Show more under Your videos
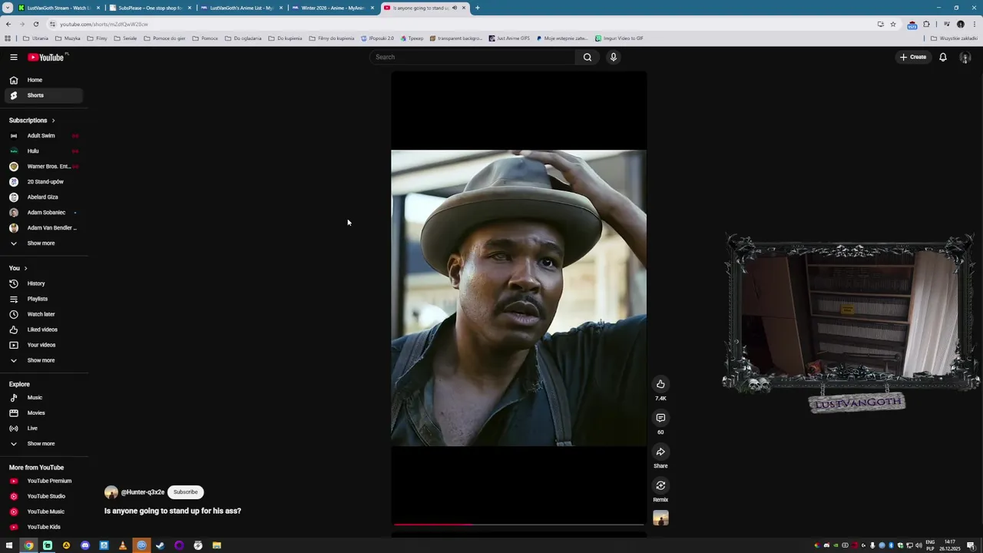Viewport: 983px width, 553px height. (x=44, y=360)
